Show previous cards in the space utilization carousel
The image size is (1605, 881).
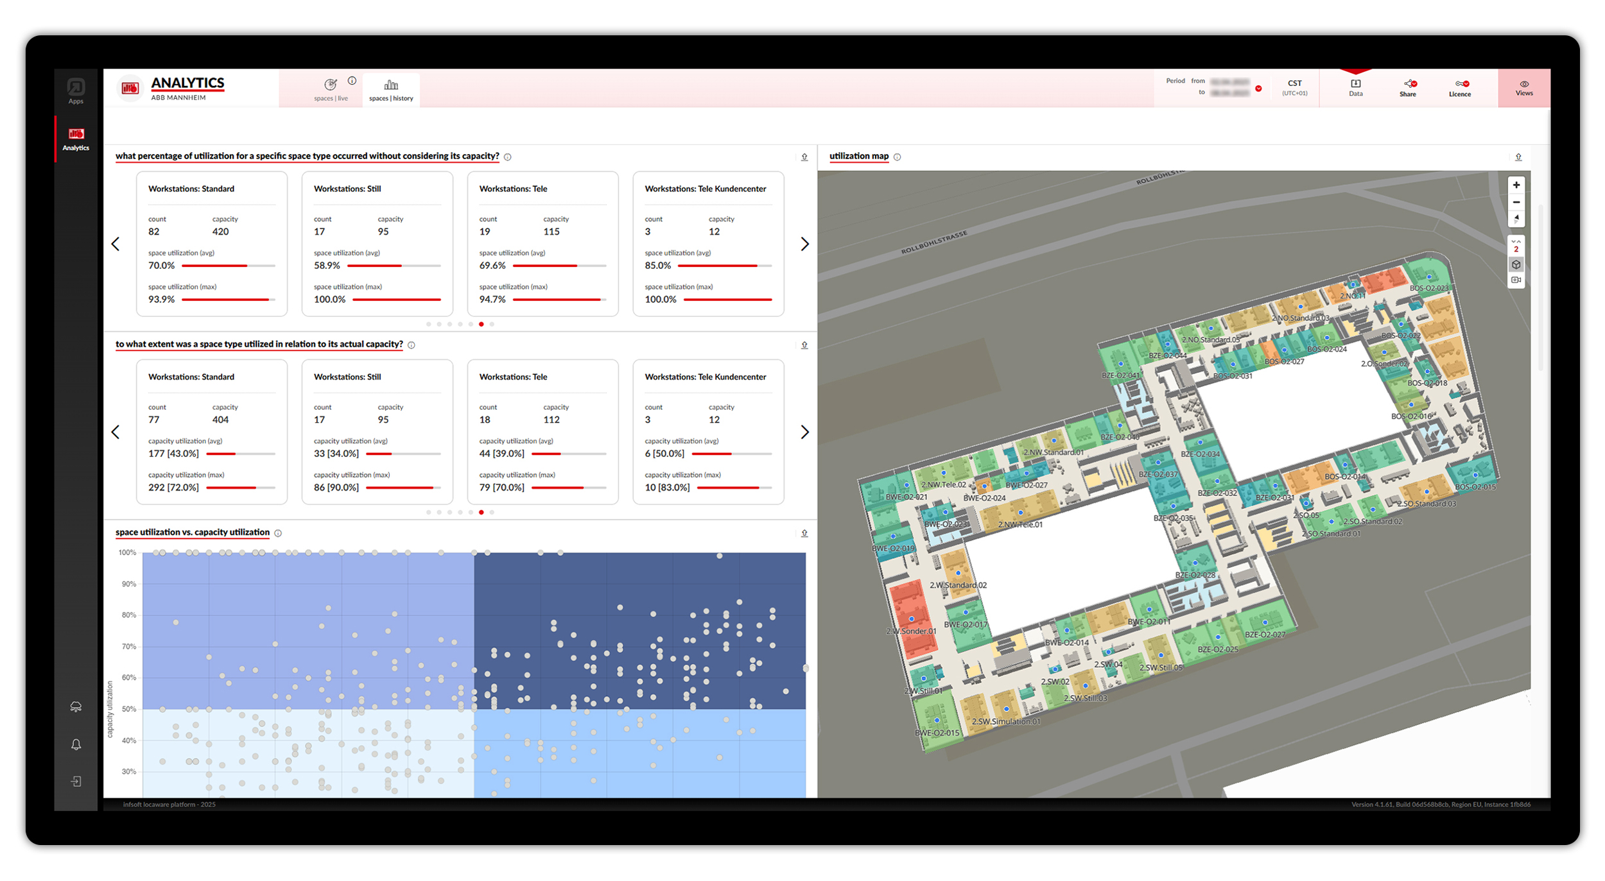pos(116,244)
